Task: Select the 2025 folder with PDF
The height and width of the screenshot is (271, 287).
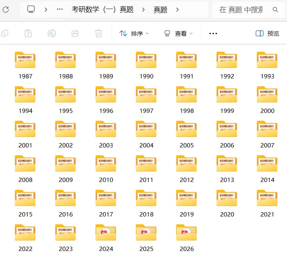Action: click(146, 238)
